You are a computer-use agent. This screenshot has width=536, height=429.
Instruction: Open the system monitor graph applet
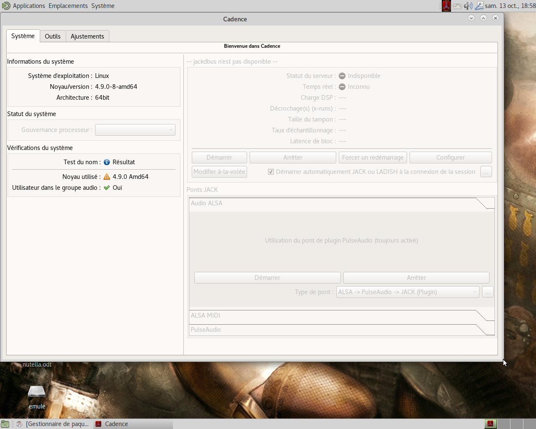(x=457, y=6)
